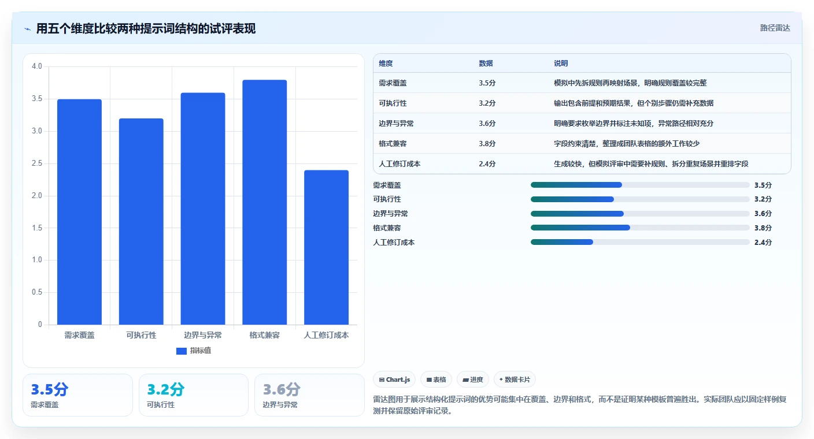Click the 数据 column header
814x439 pixels.
point(486,64)
